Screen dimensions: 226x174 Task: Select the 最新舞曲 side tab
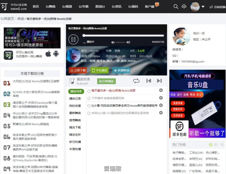click(75, 113)
